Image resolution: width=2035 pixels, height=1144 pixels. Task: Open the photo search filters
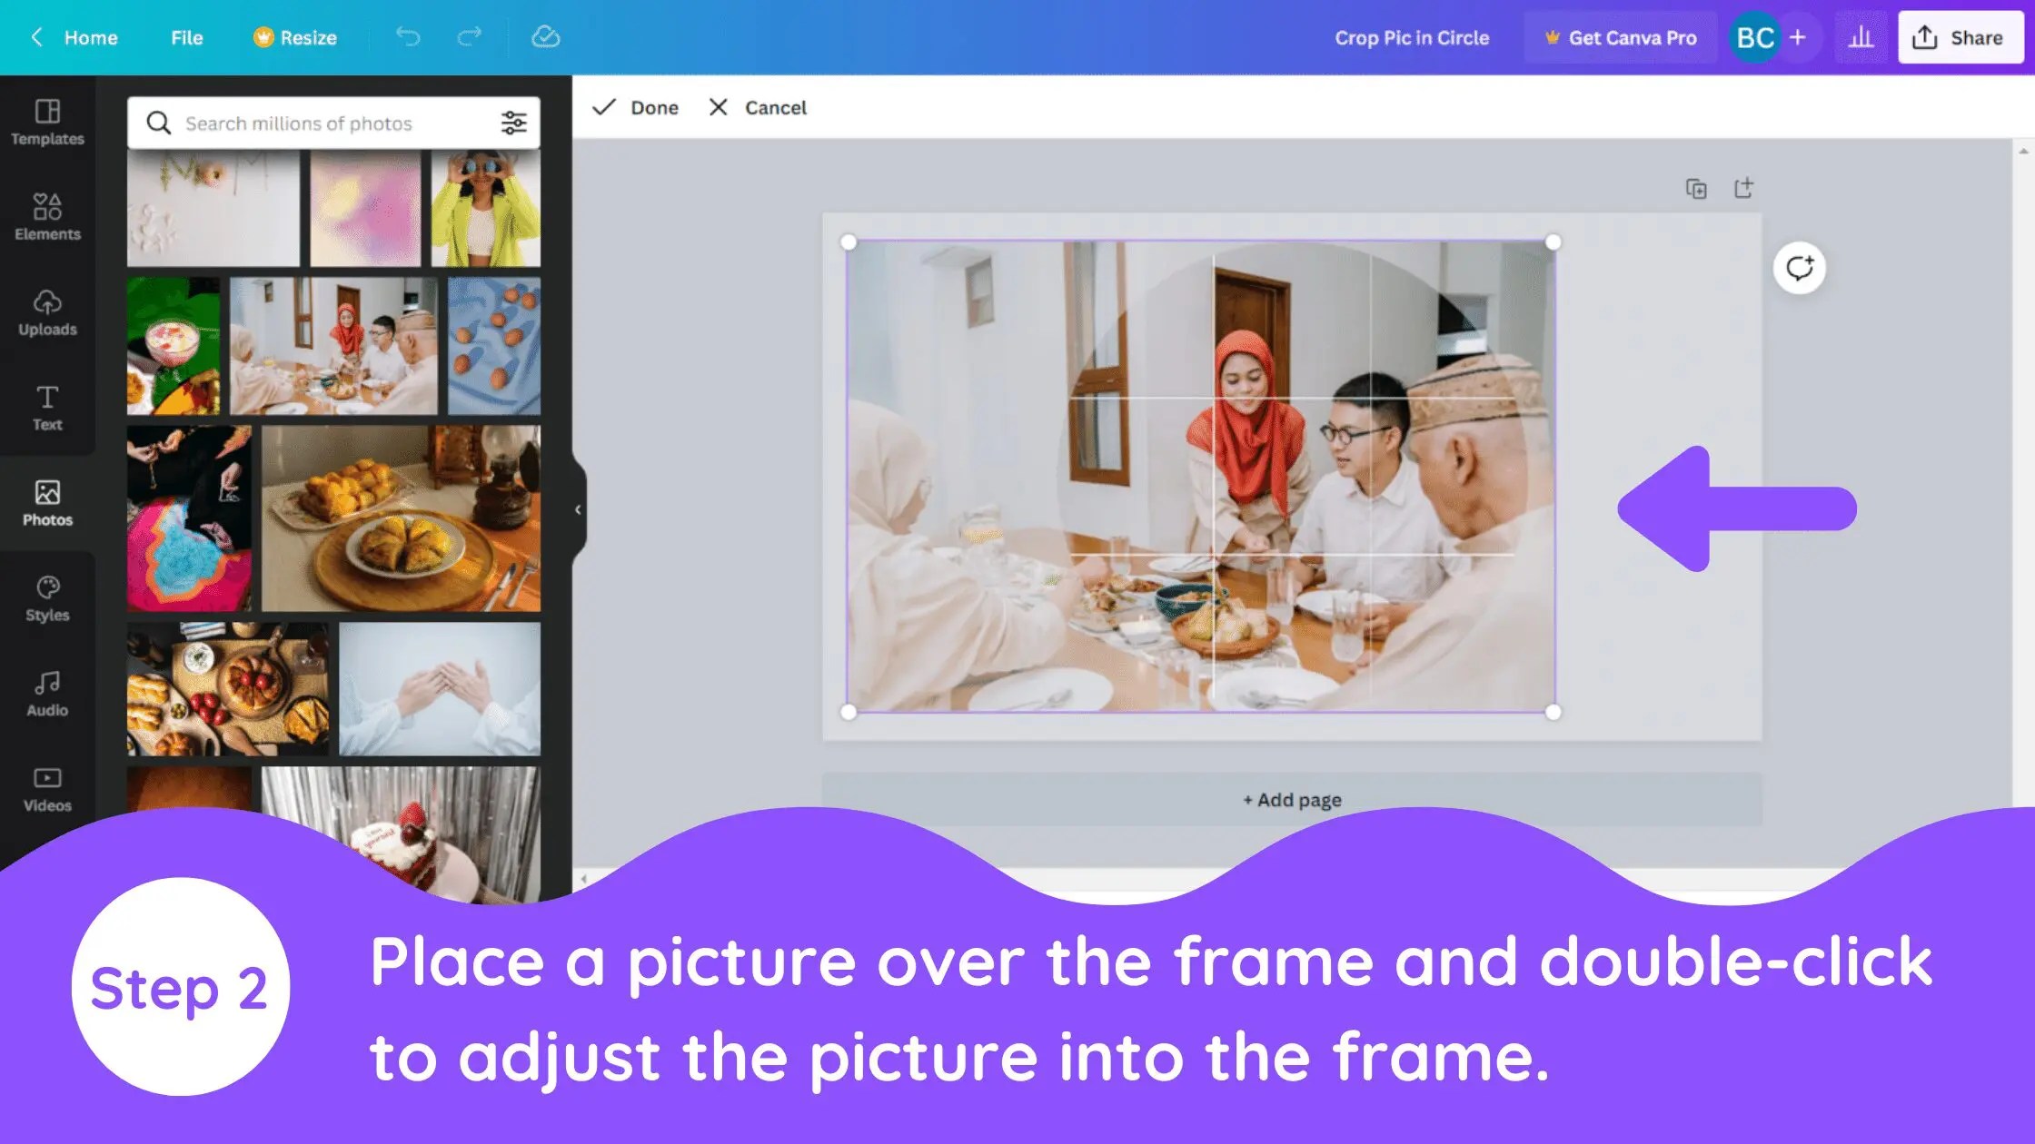click(514, 123)
